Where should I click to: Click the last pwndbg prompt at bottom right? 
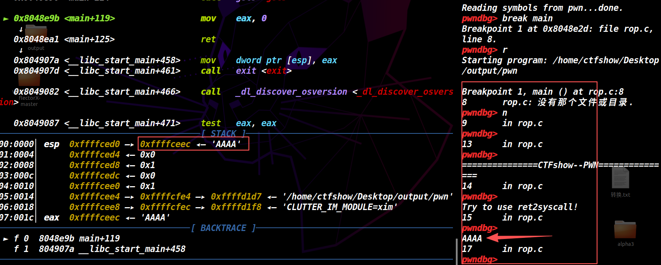coord(479,260)
